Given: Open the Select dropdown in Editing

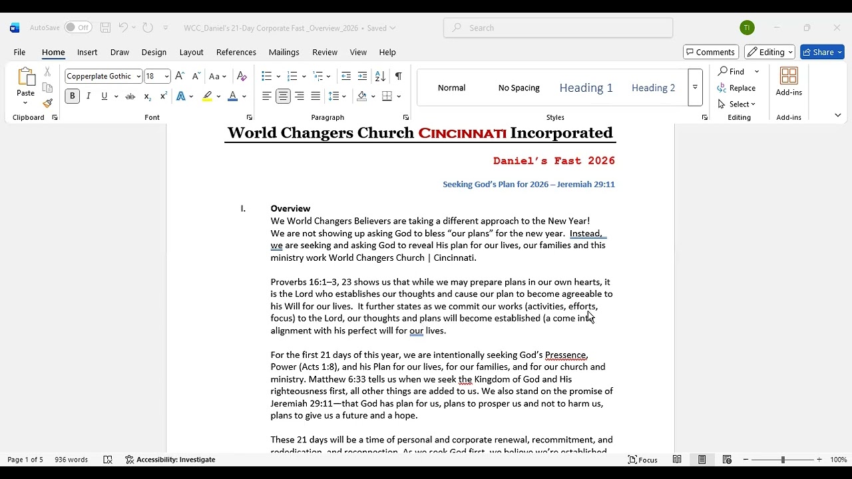Looking at the screenshot, I should (737, 104).
